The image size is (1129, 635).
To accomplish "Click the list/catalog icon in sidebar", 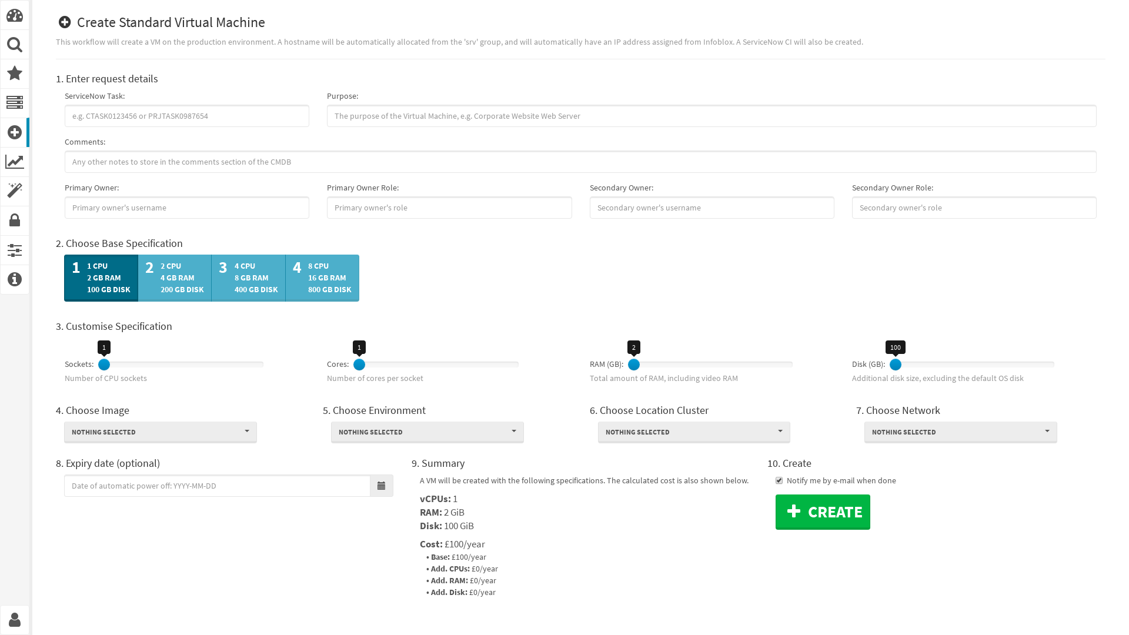I will [15, 102].
